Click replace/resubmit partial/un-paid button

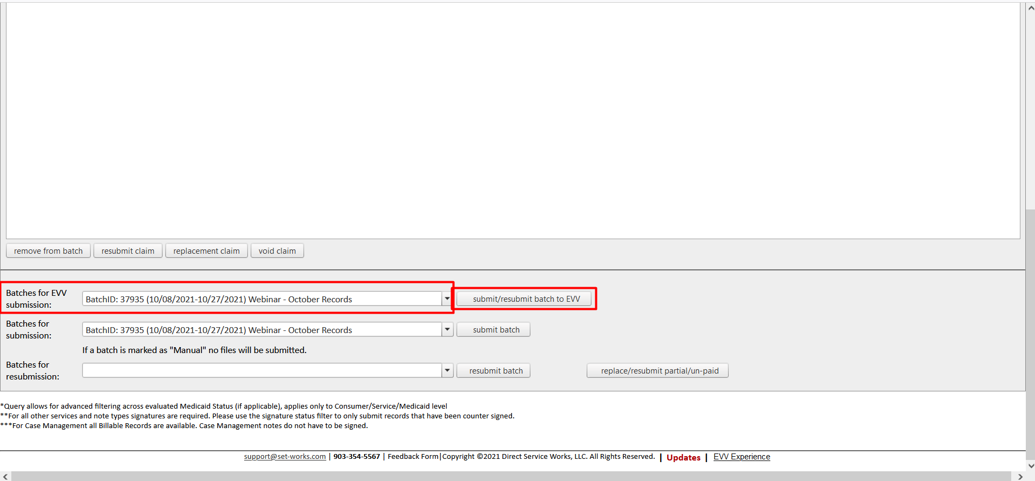(659, 371)
